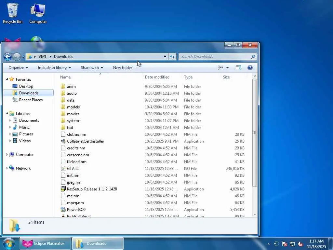Viewport: 333px width, 250px height.
Task: Expand the Documents library node
Action: click(x=10, y=120)
